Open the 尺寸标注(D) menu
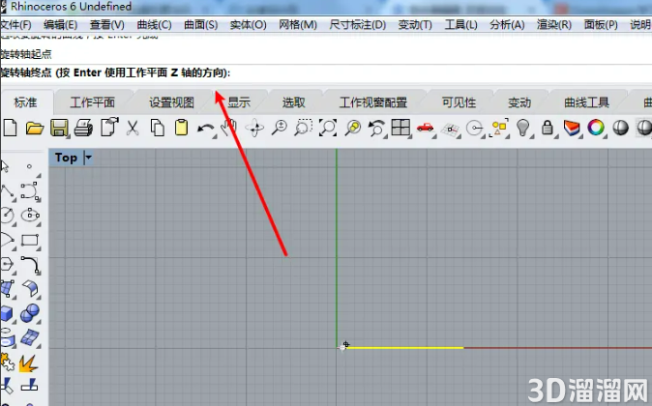 358,24
